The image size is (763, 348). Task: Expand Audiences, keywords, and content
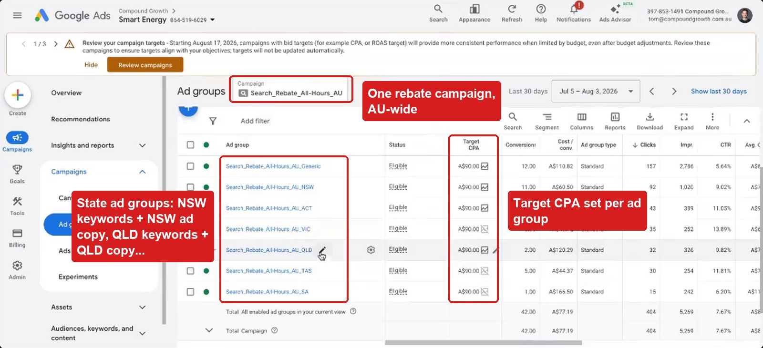[x=142, y=333]
